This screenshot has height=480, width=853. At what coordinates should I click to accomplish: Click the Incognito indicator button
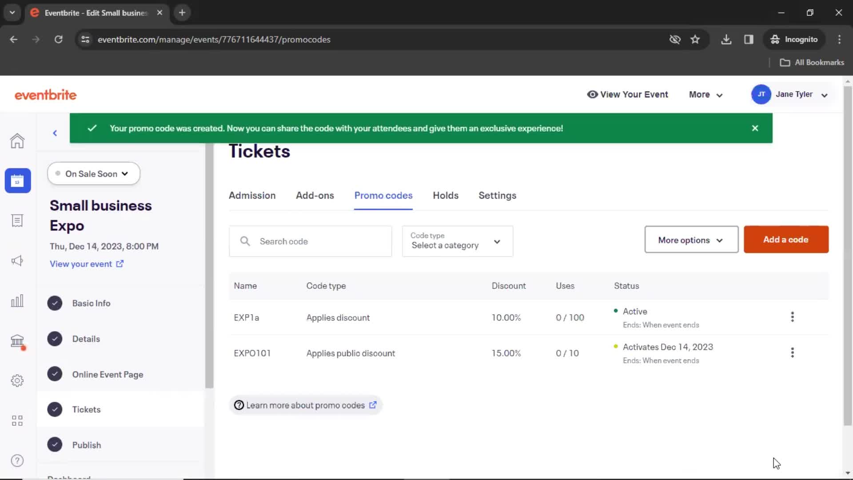tap(794, 39)
